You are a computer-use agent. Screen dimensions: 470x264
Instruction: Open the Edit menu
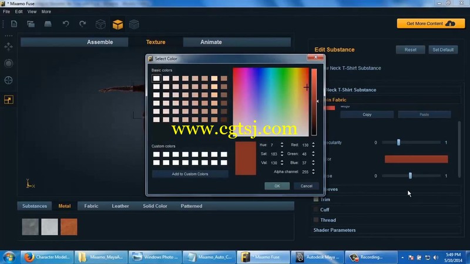pos(19,12)
